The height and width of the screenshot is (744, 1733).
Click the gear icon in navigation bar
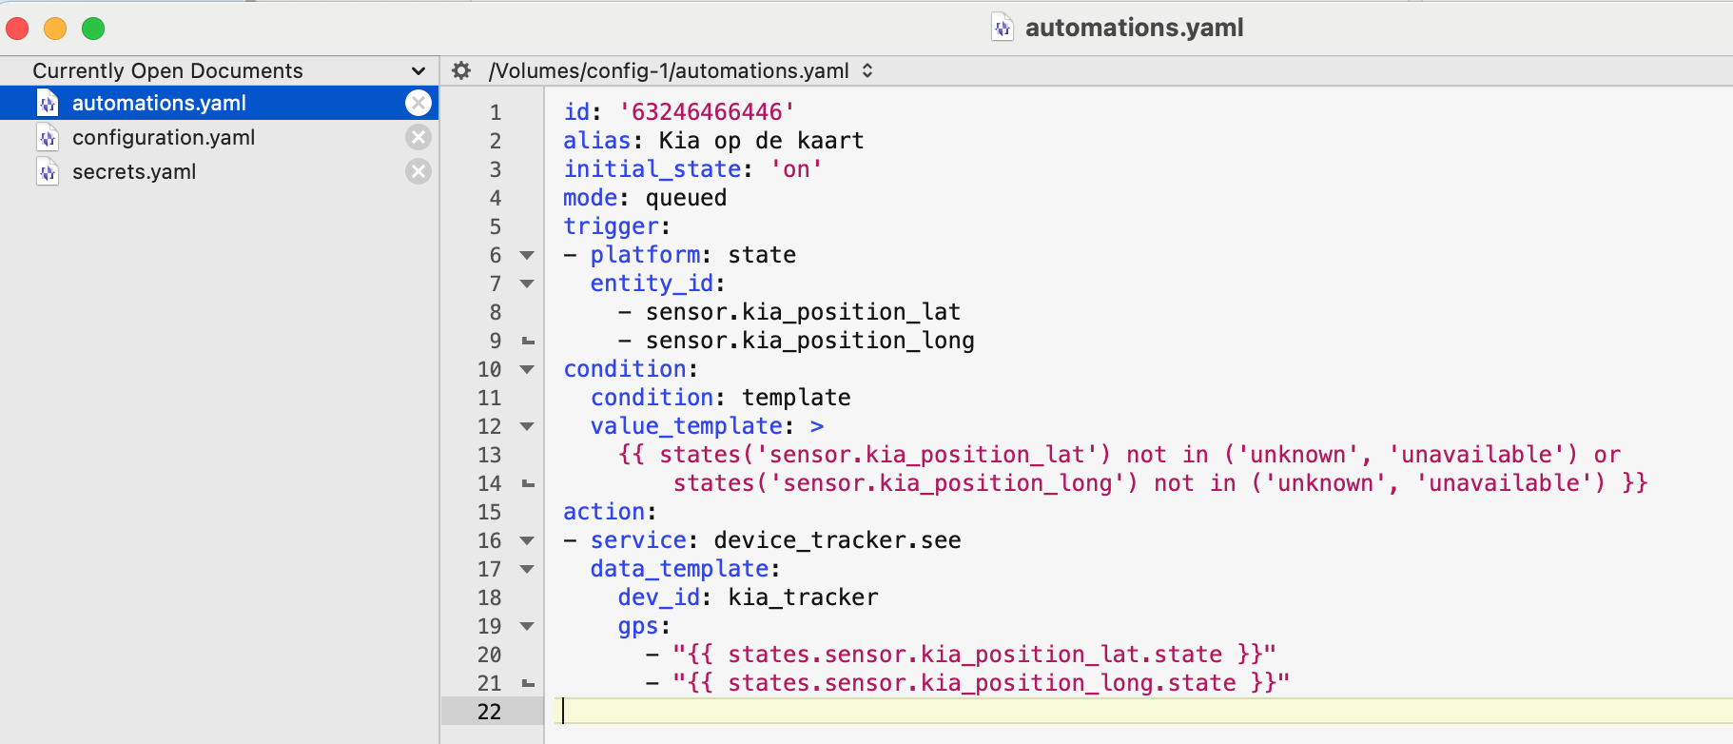(x=461, y=70)
